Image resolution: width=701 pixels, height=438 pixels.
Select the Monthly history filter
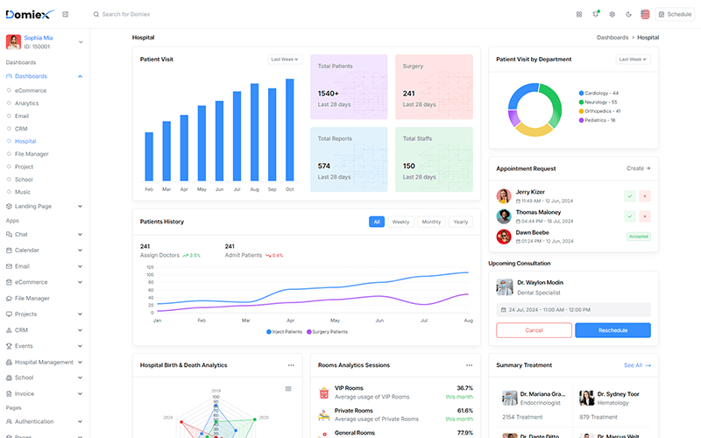coord(431,222)
